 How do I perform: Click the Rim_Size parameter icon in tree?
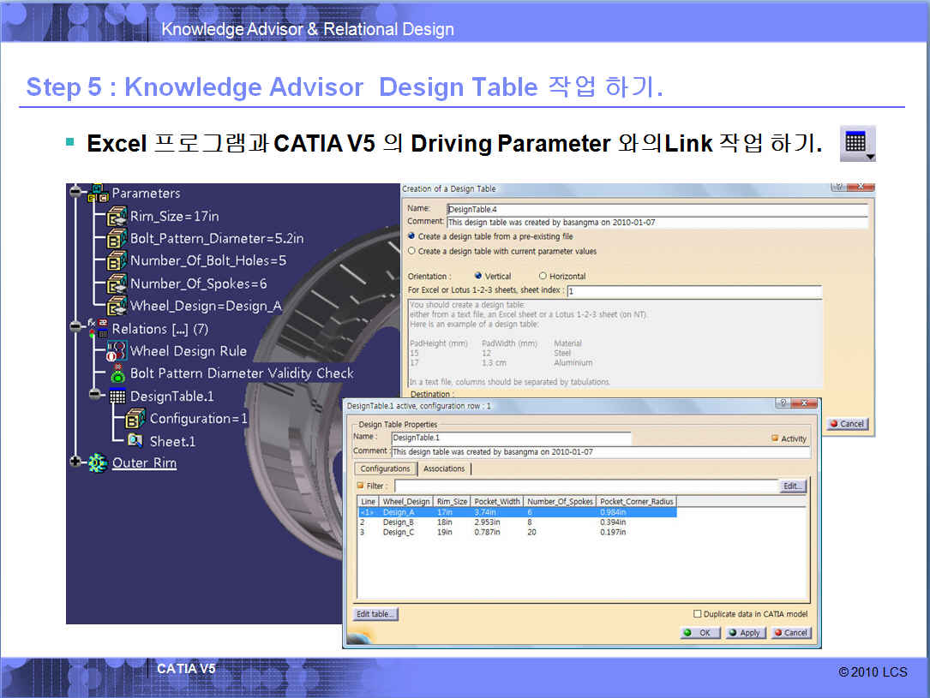117,217
